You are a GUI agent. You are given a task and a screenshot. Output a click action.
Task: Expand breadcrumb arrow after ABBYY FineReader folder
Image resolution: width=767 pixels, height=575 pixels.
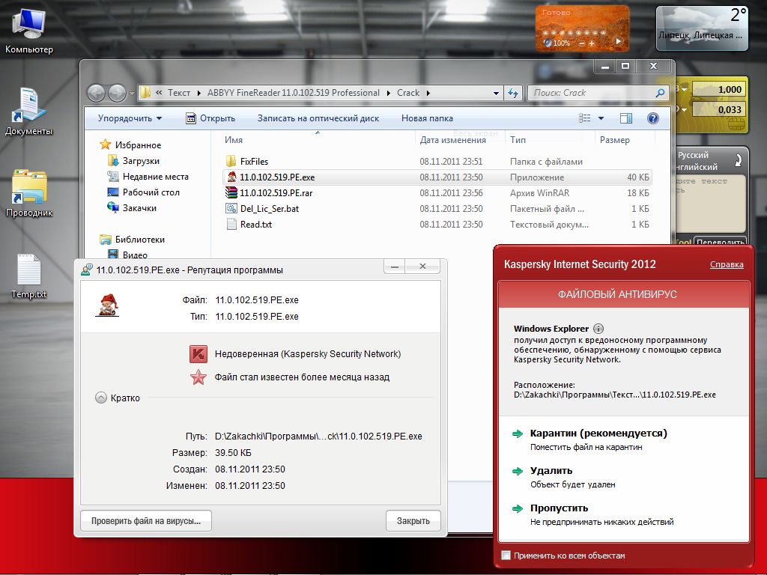click(389, 93)
